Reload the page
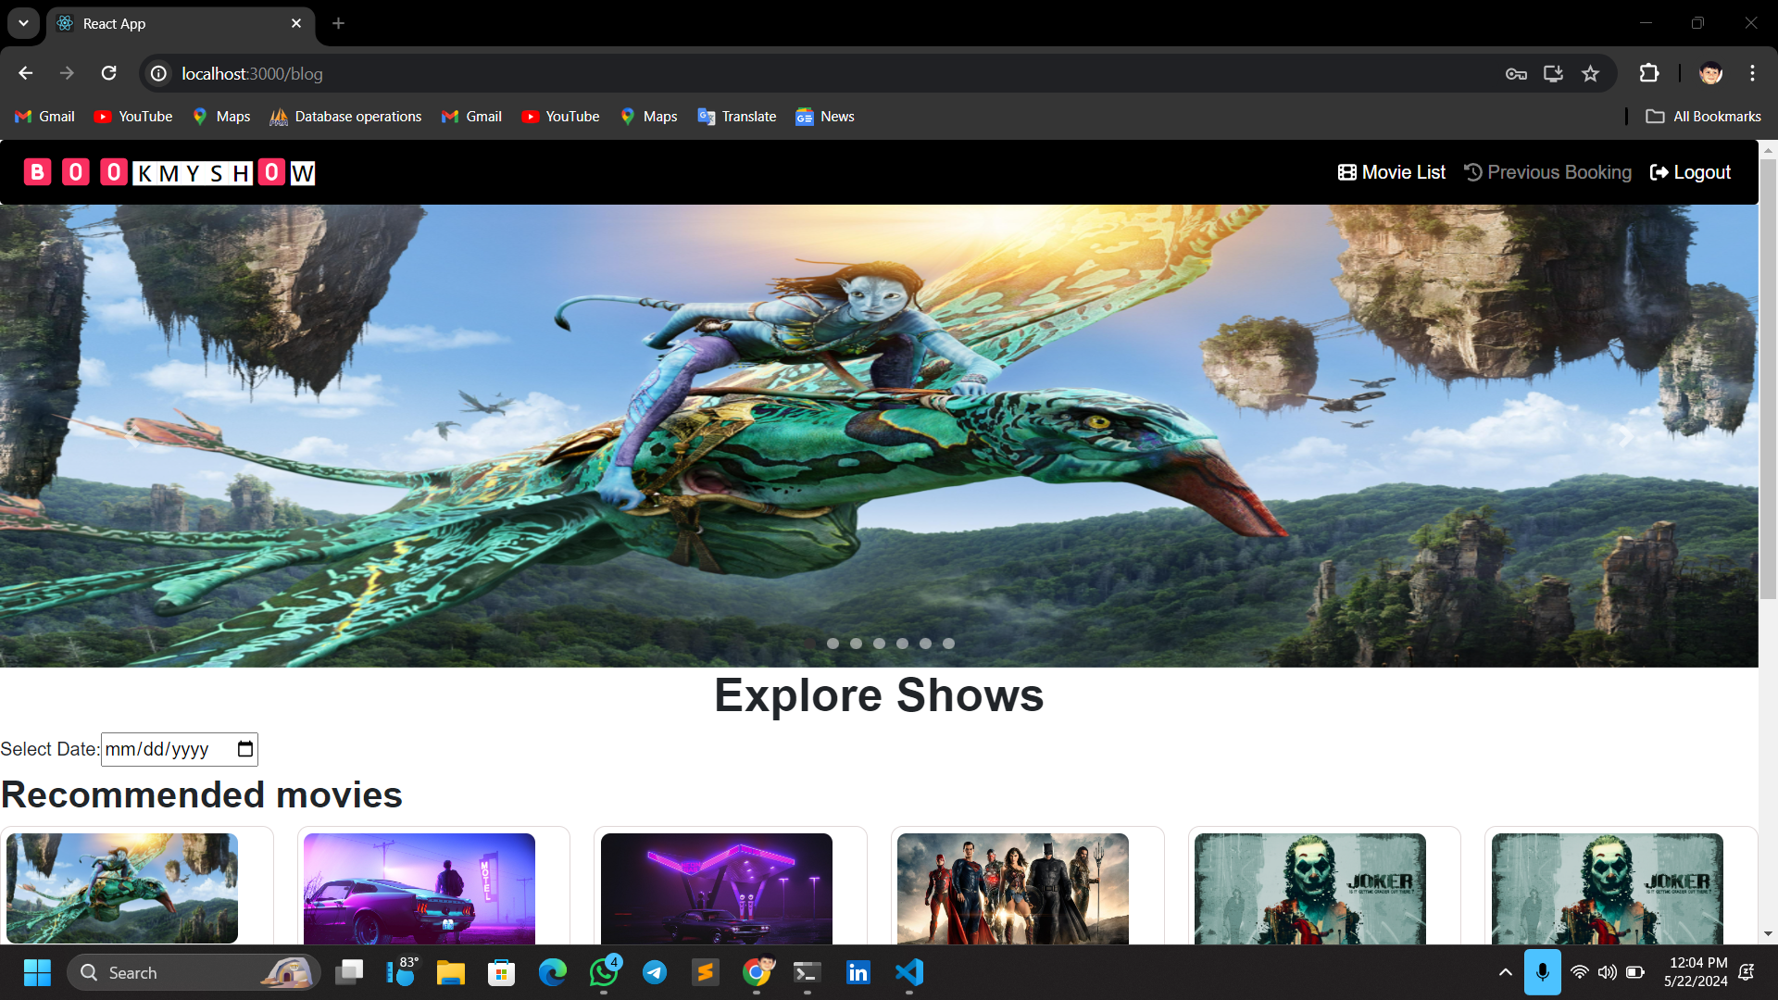 [108, 73]
